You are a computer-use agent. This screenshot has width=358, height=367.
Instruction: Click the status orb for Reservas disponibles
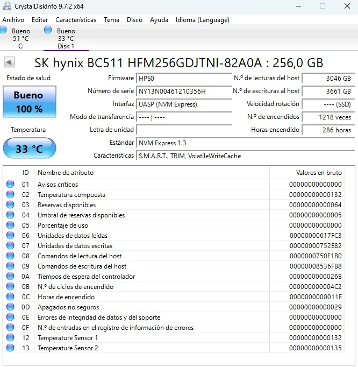pos(10,205)
